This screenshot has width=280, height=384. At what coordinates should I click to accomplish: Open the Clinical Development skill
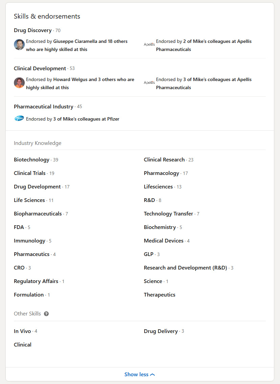coord(40,68)
